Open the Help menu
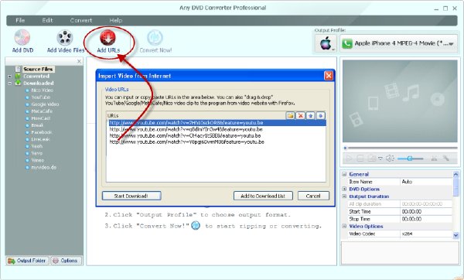The image size is (464, 280). pyautogui.click(x=116, y=20)
